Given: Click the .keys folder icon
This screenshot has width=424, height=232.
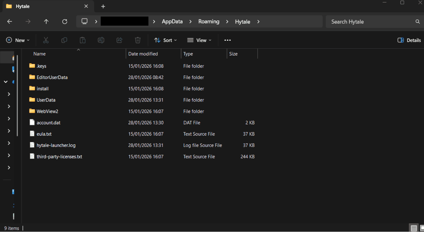Looking at the screenshot, I should tap(32, 66).
